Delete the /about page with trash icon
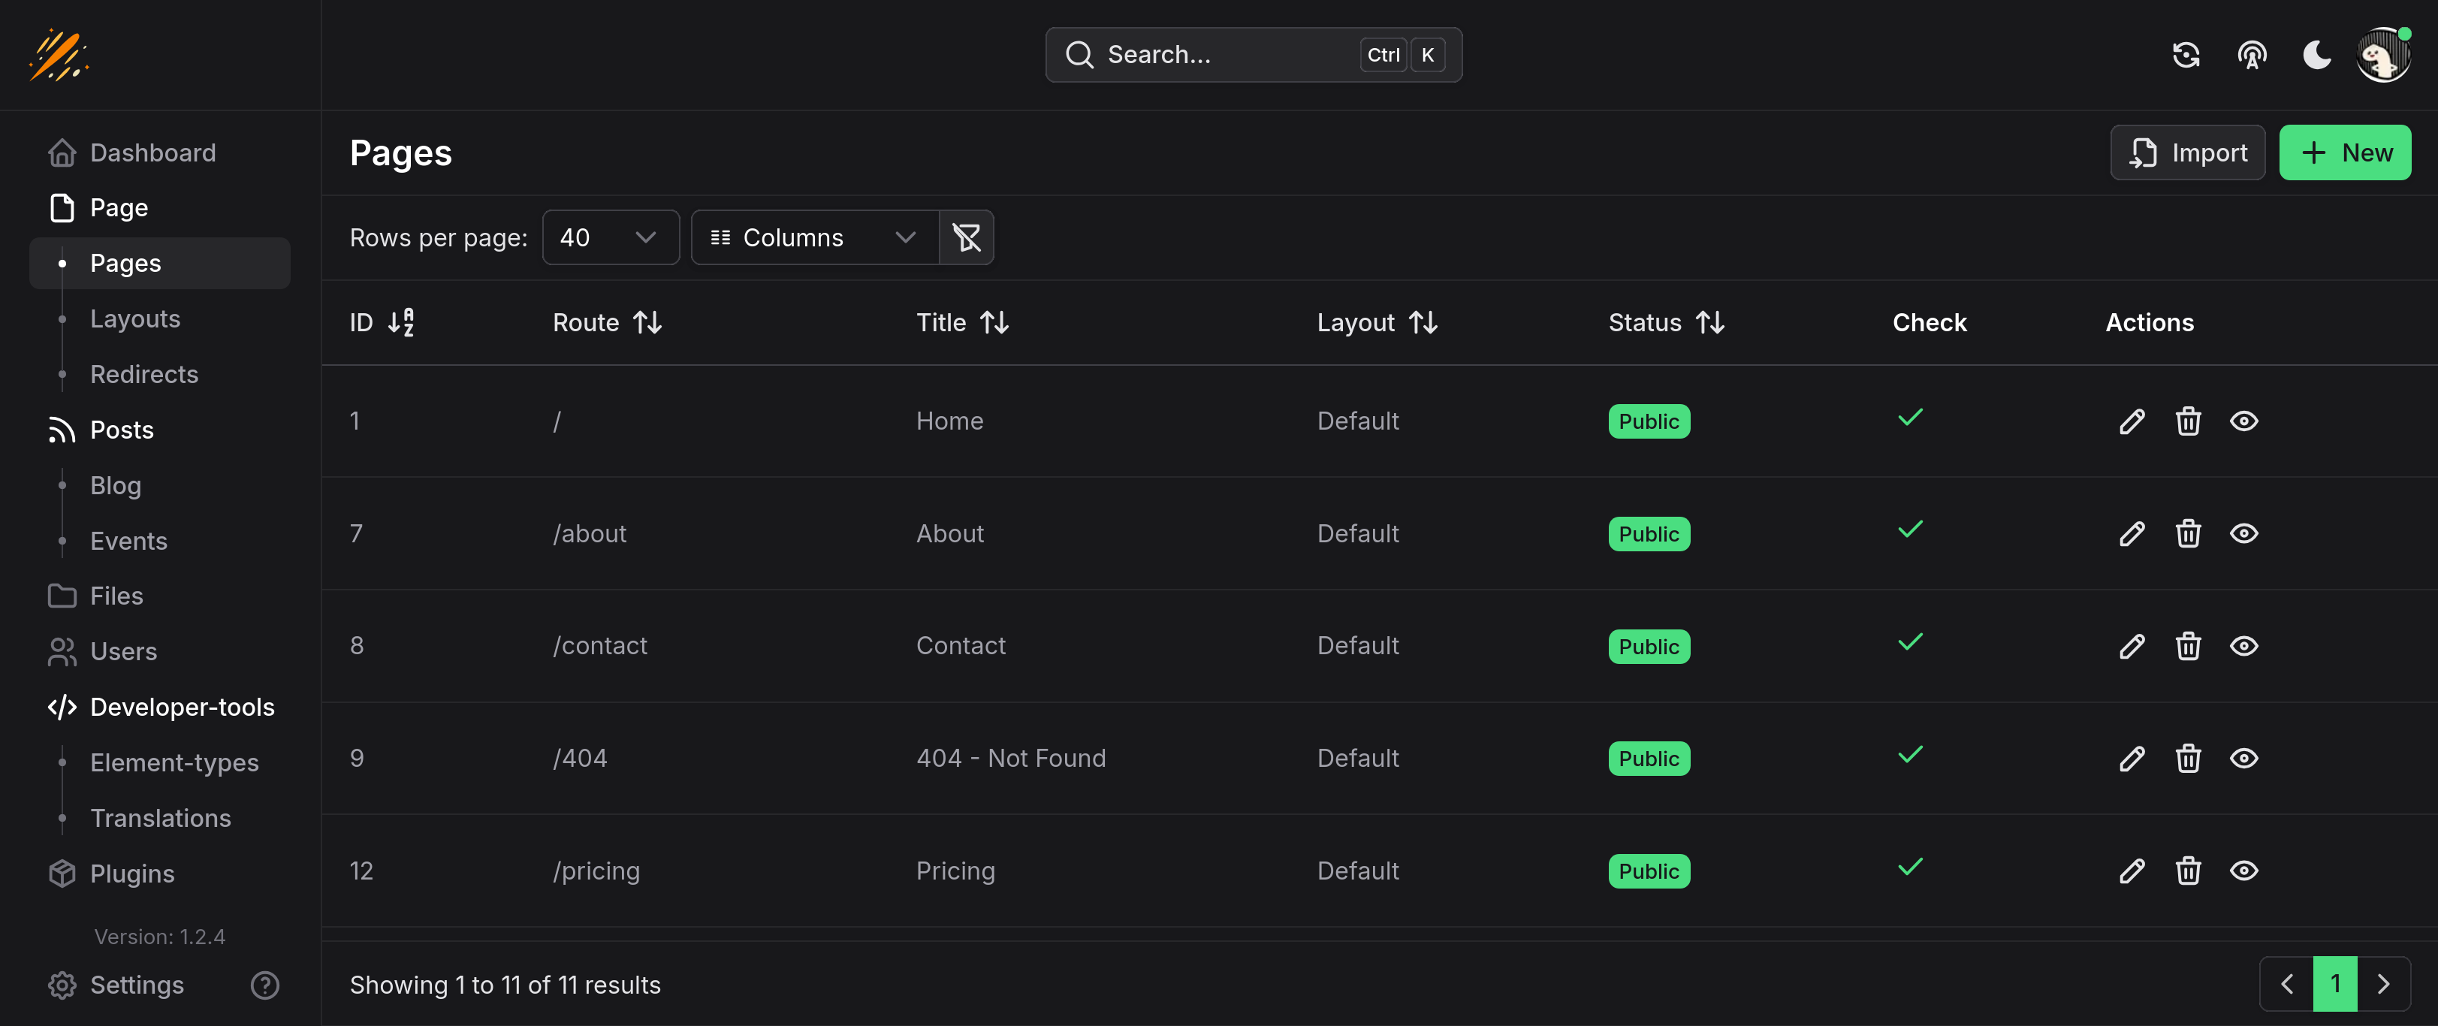Image resolution: width=2438 pixels, height=1026 pixels. coord(2187,534)
